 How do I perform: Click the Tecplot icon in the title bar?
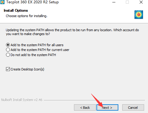pos(2,2)
